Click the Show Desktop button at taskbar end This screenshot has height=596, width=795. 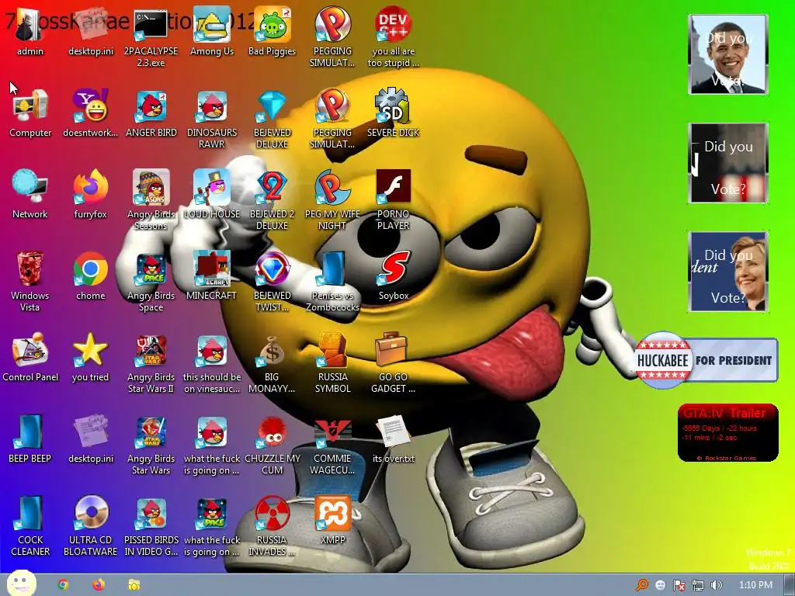point(790,585)
